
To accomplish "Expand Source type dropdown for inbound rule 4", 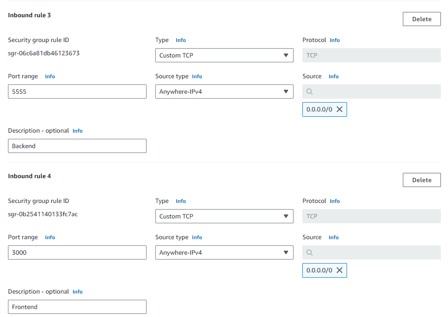I will [x=224, y=252].
